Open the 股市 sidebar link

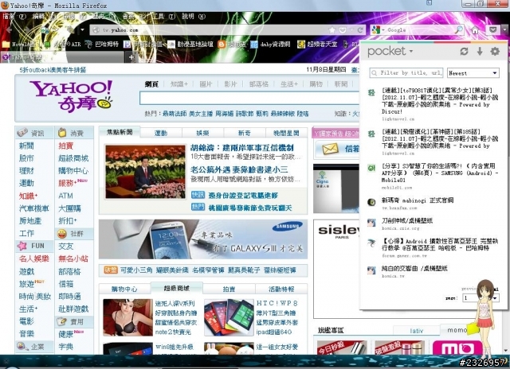click(x=26, y=158)
